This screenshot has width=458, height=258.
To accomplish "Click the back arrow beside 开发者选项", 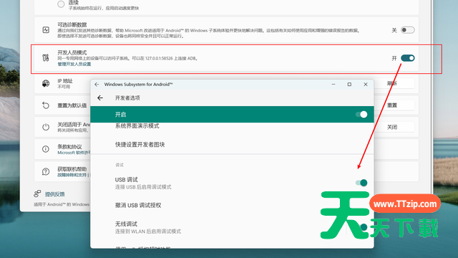I will (100, 97).
